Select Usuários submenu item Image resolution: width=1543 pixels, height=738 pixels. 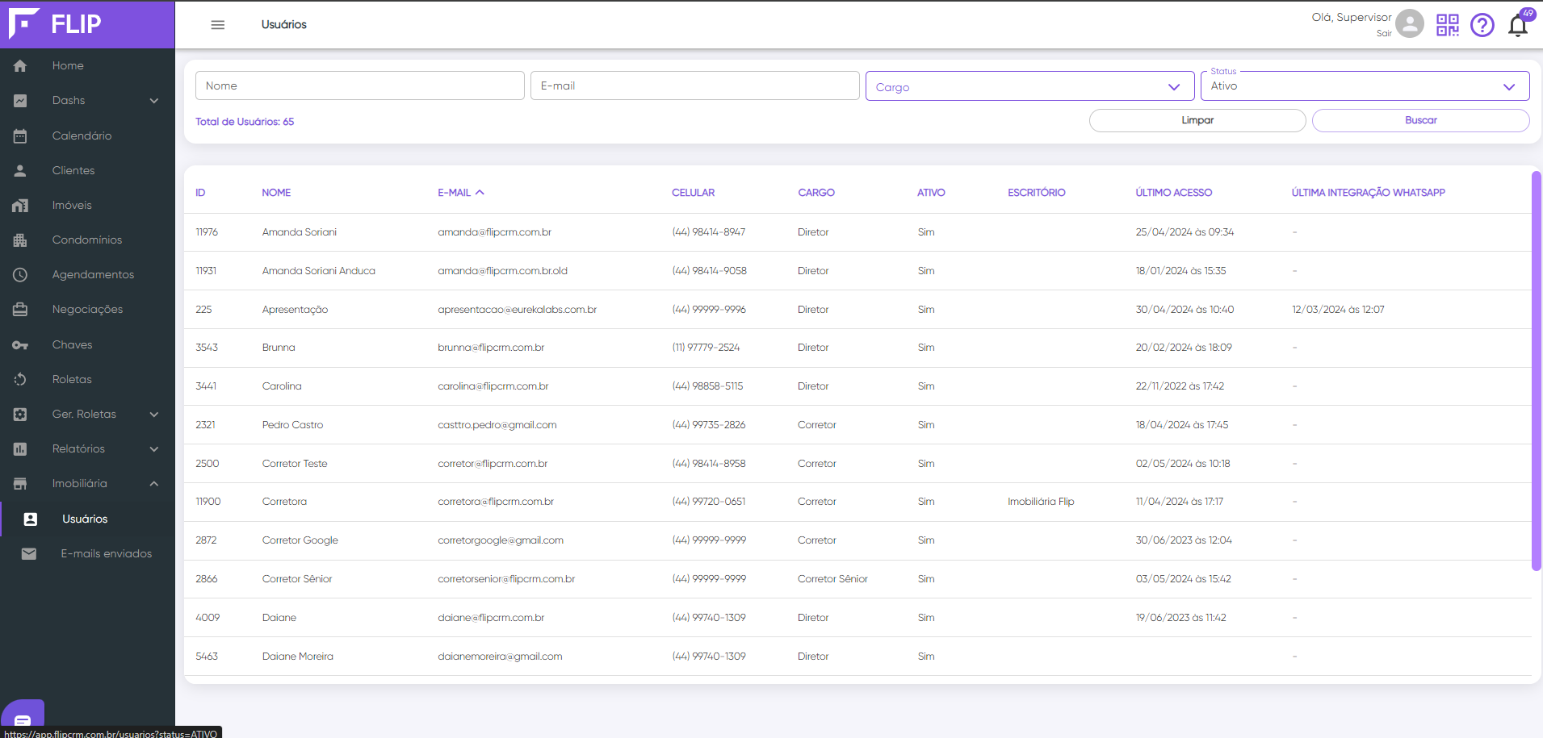coord(85,519)
